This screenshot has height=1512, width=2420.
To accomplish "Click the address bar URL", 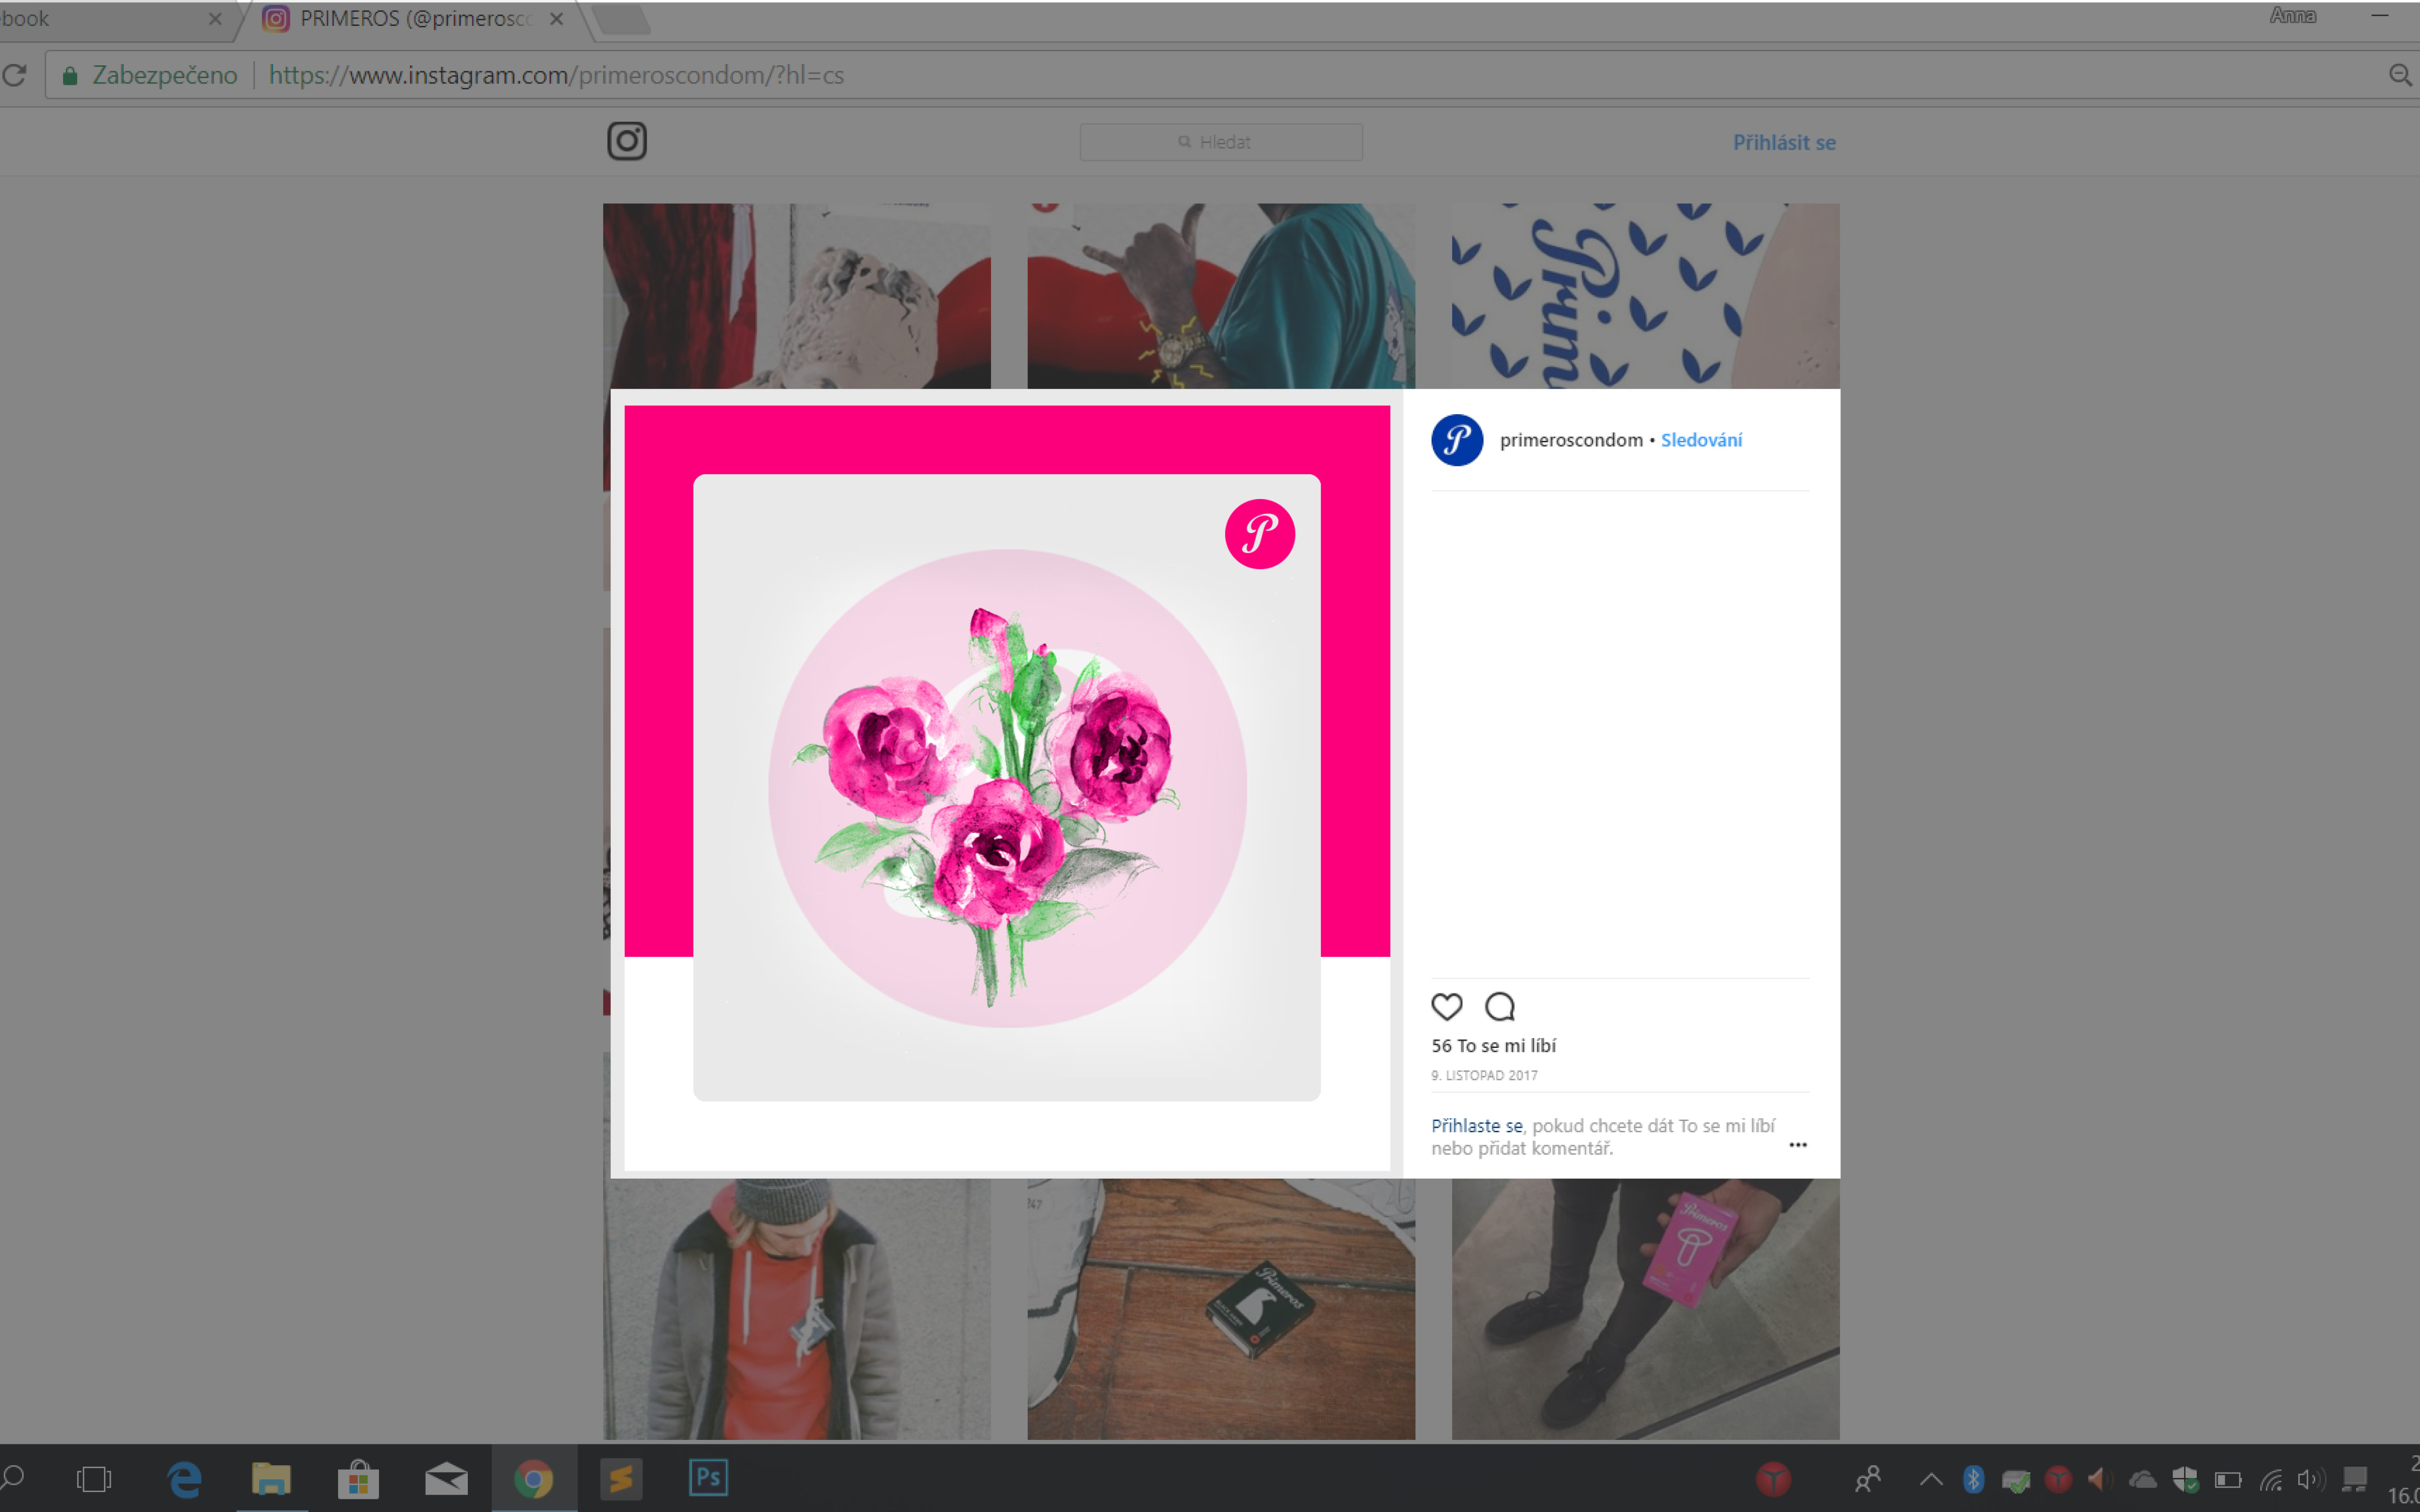I will (x=556, y=75).
